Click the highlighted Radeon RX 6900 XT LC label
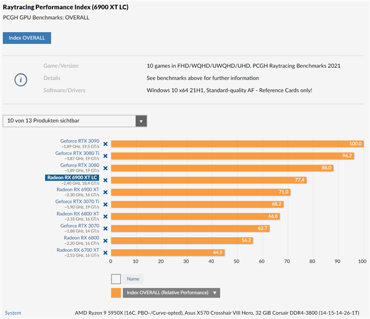The width and height of the screenshot is (370, 319). pyautogui.click(x=73, y=178)
